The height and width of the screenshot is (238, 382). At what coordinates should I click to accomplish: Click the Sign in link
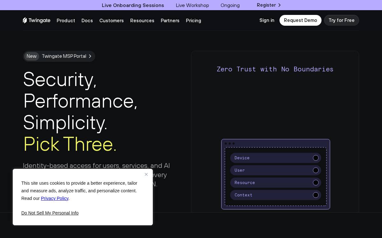coord(267,20)
